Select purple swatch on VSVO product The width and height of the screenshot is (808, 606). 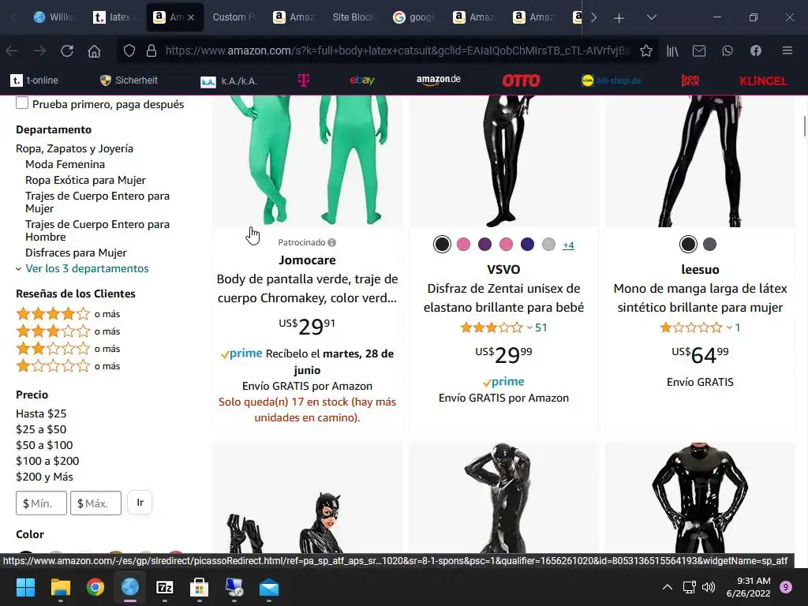coord(484,245)
